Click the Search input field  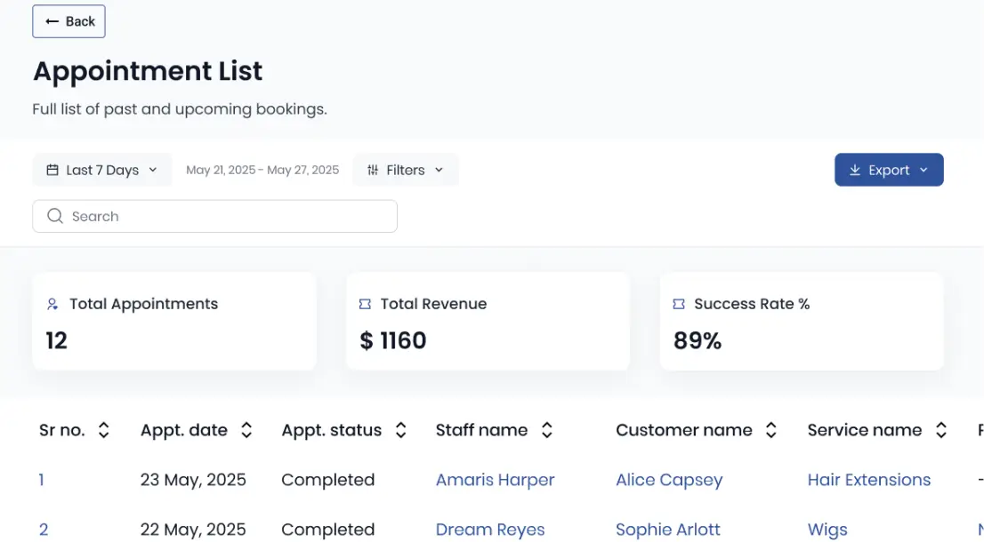[222, 216]
